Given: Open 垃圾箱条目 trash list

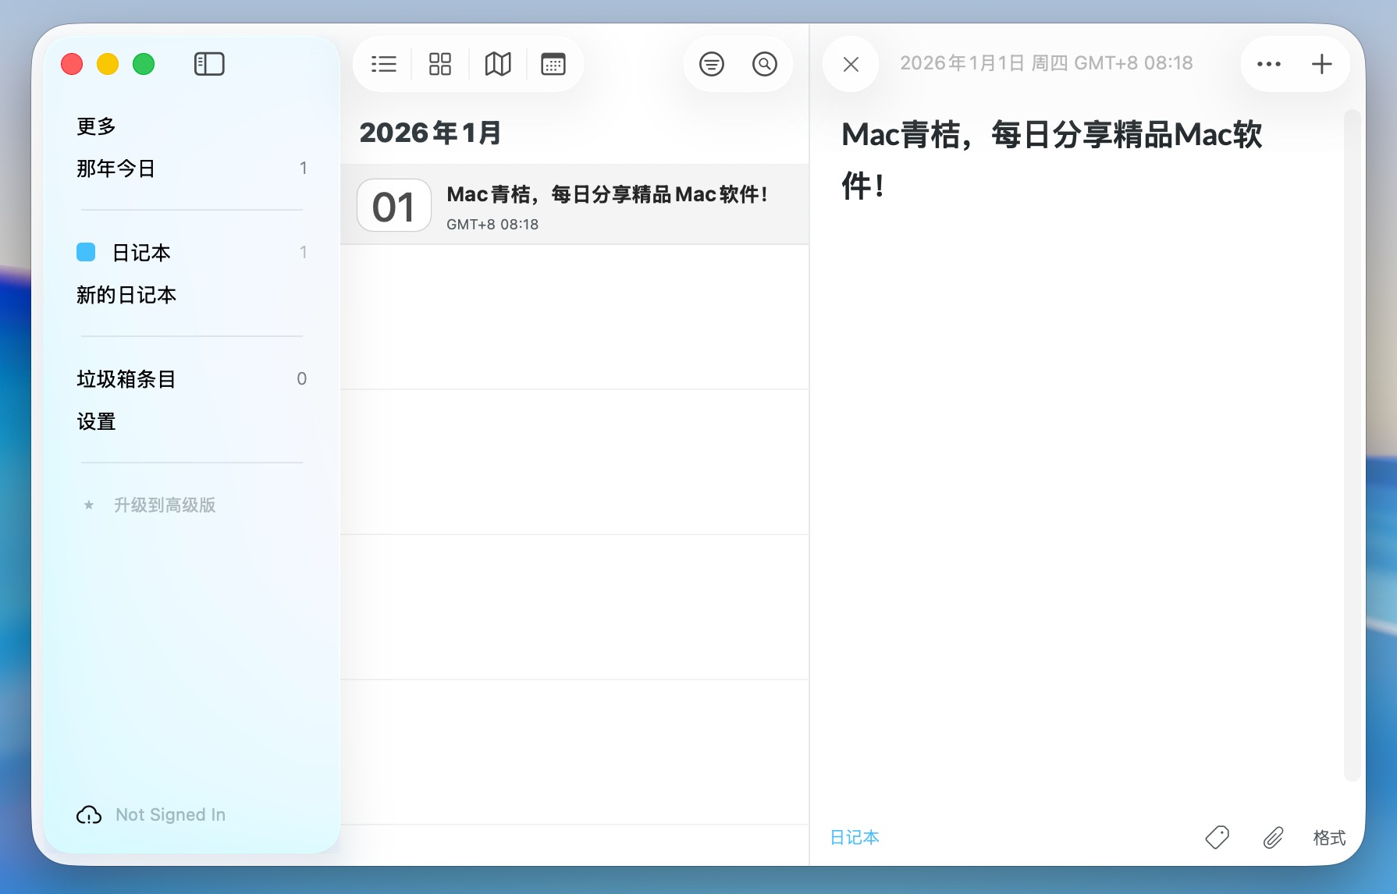Looking at the screenshot, I should pos(126,379).
